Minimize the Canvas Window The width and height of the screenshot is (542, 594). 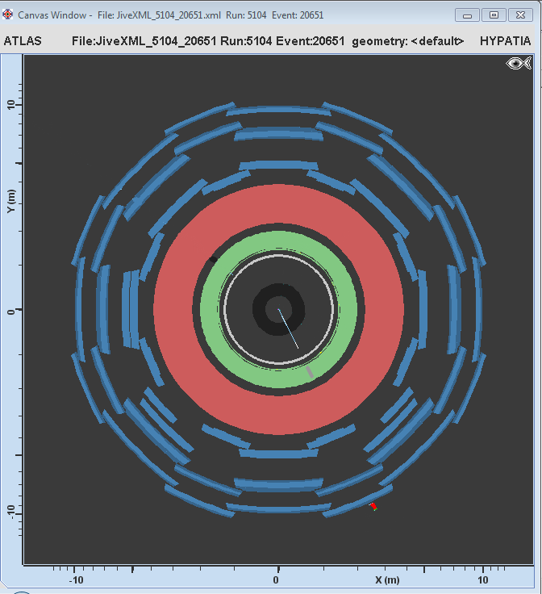pyautogui.click(x=468, y=15)
